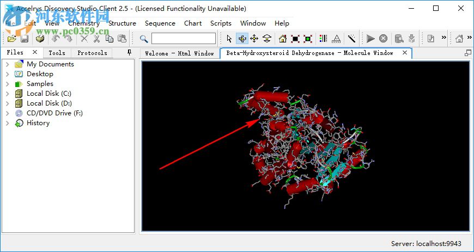Open the Structure menu

(x=122, y=23)
